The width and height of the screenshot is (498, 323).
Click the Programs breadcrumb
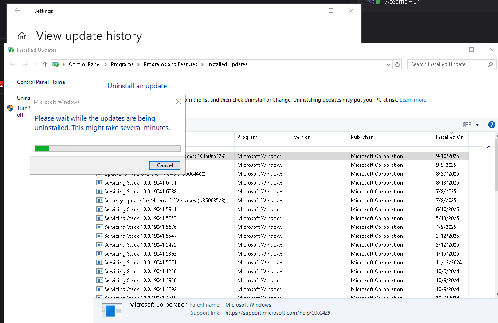pos(122,64)
